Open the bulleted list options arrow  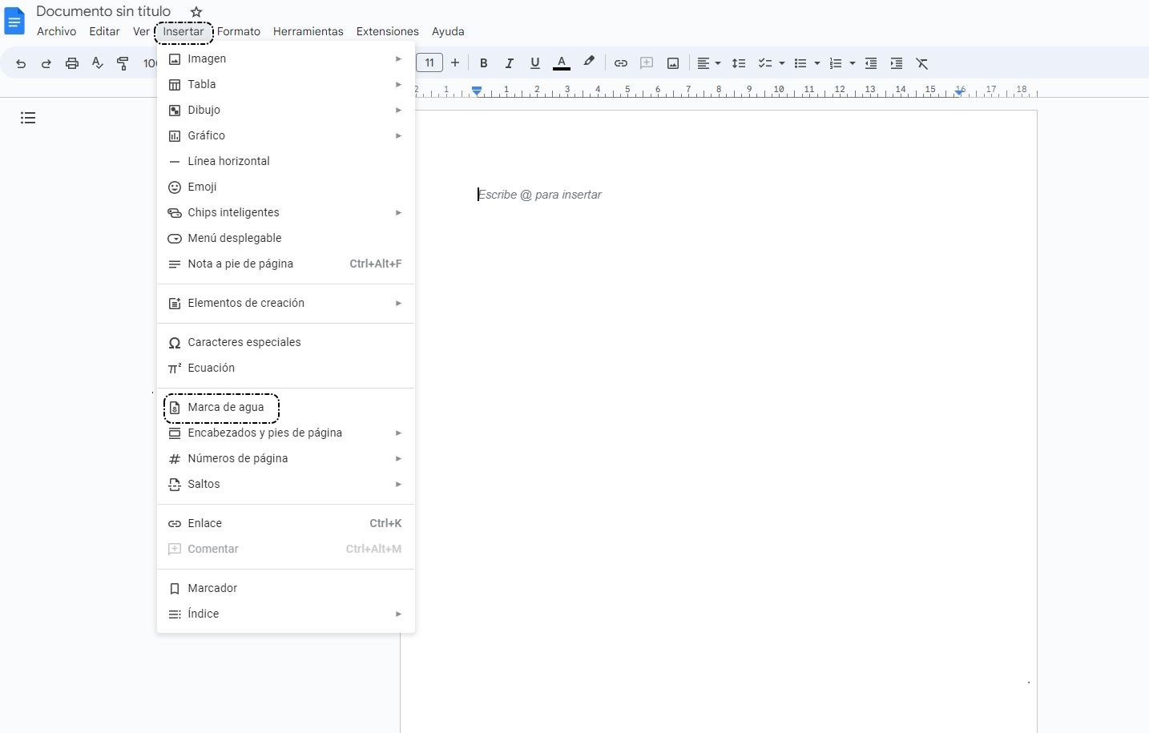coord(817,63)
